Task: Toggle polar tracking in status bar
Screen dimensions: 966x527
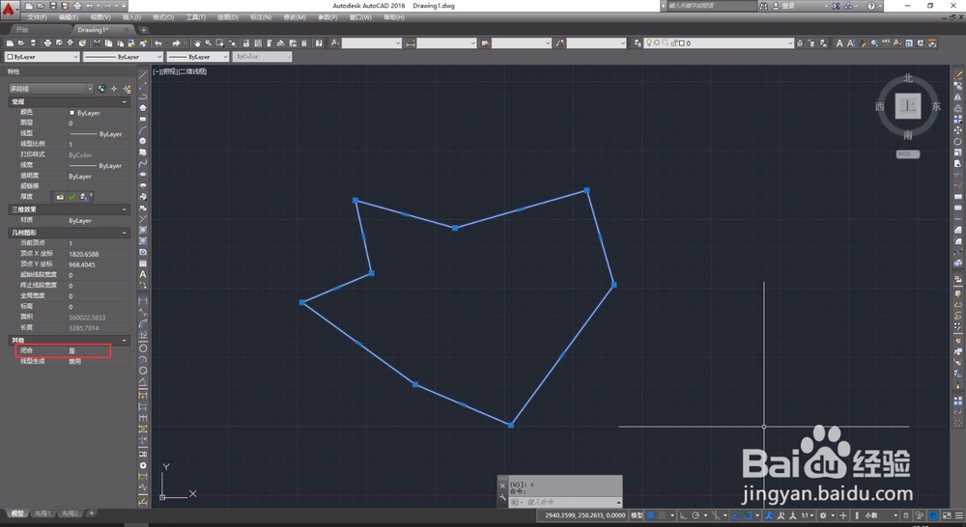Action: (696, 515)
